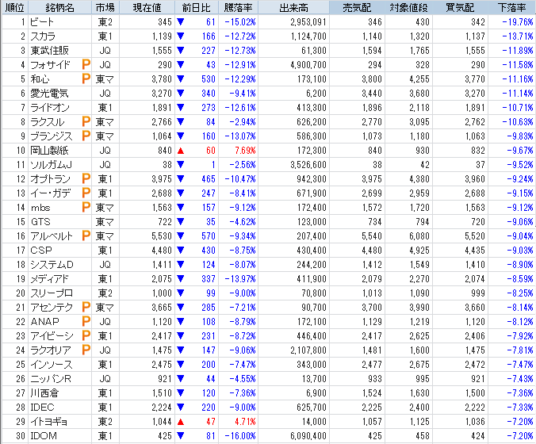Sort by the 順位 column header
The height and width of the screenshot is (444, 536).
[x=15, y=7]
